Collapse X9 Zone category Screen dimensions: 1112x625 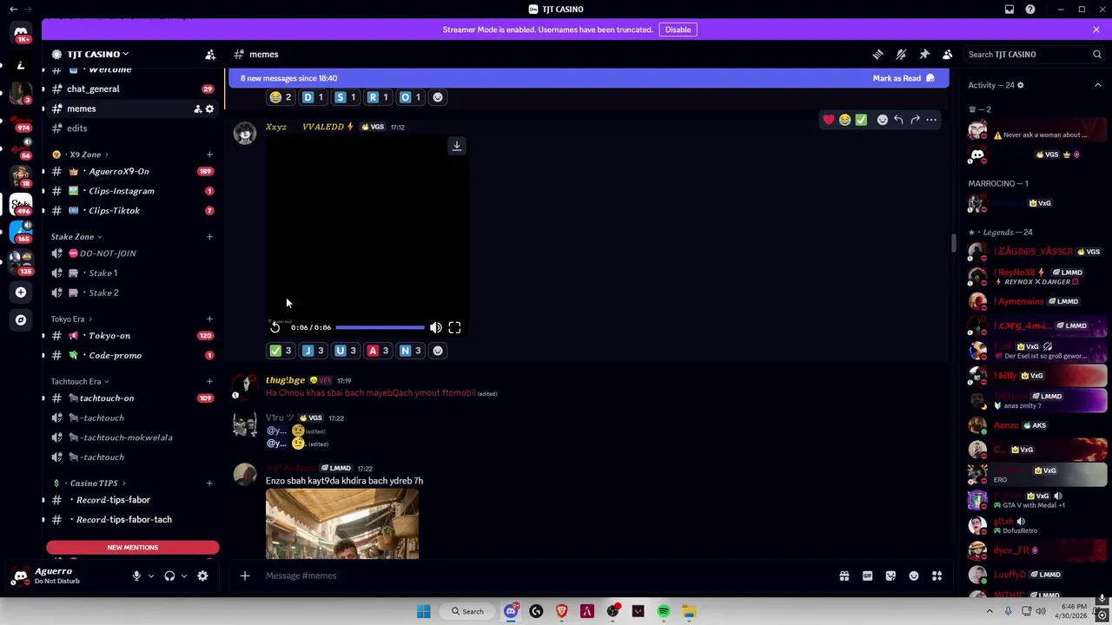click(x=80, y=155)
